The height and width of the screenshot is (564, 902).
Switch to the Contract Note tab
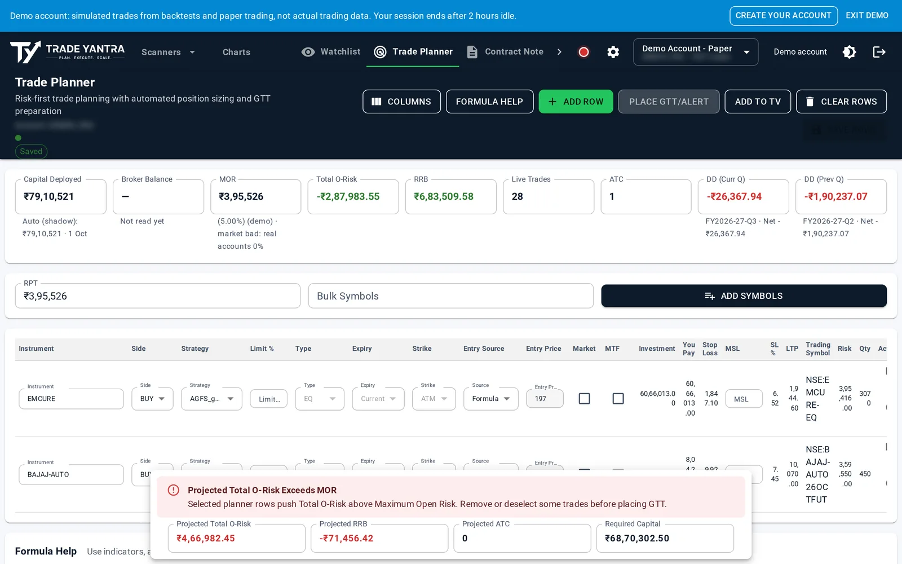click(505, 52)
